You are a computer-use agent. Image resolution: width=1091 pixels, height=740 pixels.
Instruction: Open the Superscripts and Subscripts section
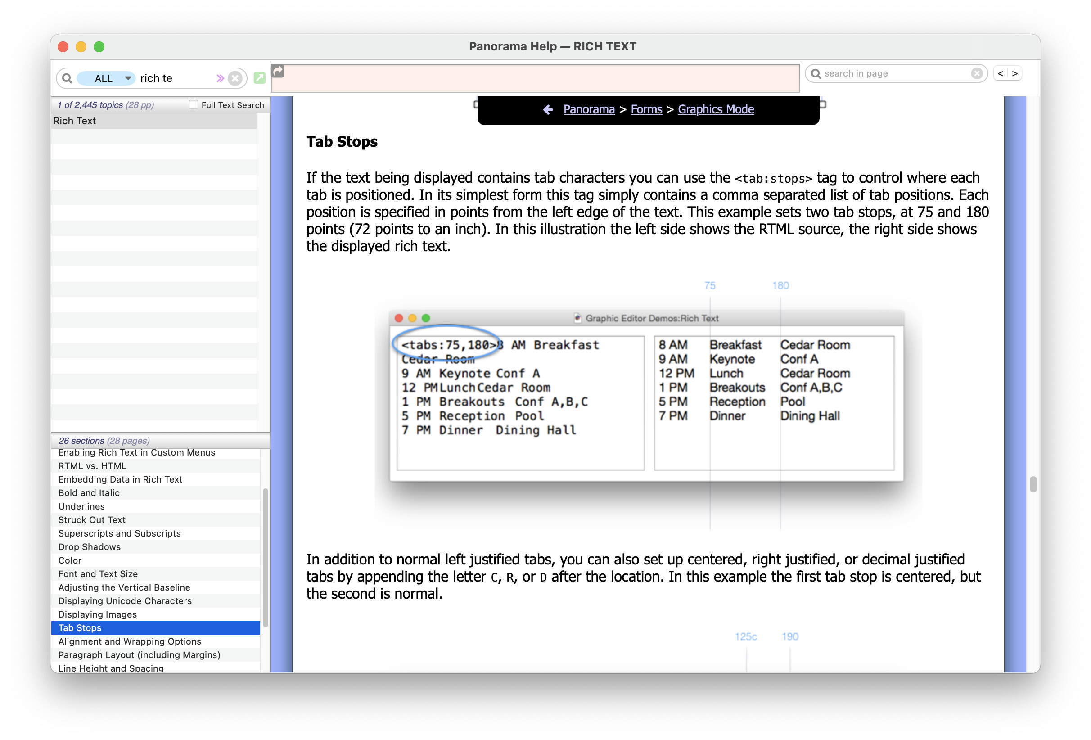pos(155,533)
